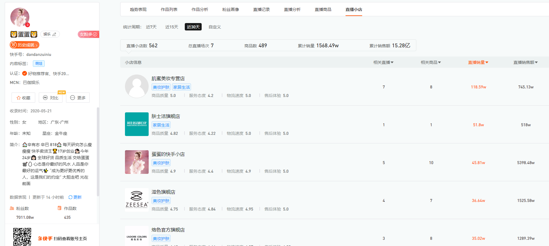Click the 蛋蛋的快手小店 shop photo
549x246 pixels.
click(137, 162)
